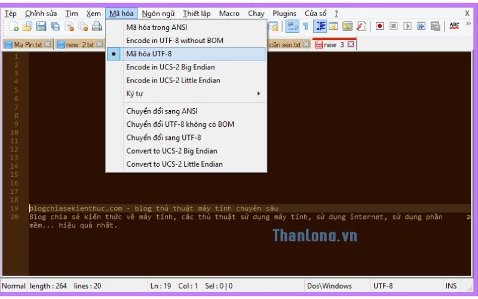Viewport: 478px width, 299px height.
Task: Click the INS indicator in status bar
Action: [x=452, y=286]
